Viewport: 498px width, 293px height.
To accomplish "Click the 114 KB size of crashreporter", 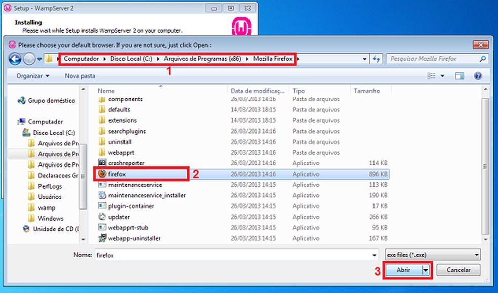I will [x=378, y=163].
